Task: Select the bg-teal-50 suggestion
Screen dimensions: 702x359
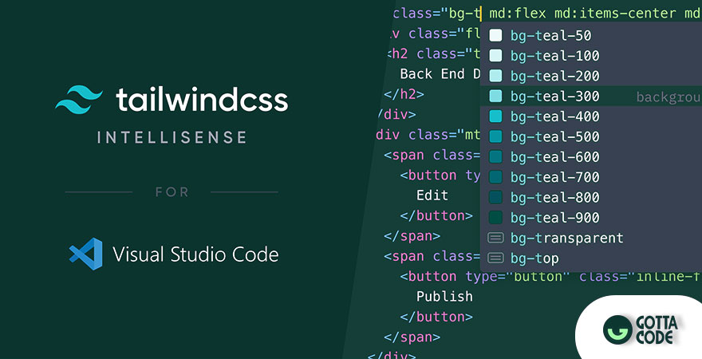Action: click(x=591, y=35)
